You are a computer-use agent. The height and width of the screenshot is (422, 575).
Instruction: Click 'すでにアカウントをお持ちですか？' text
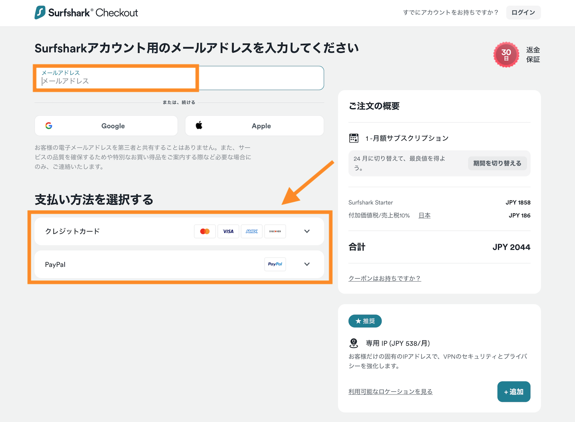(451, 12)
